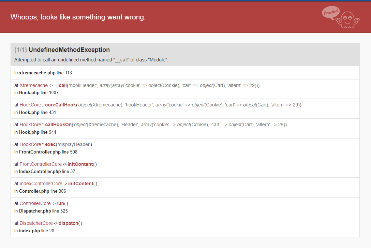Open the coreCallHook method reference
371x248 pixels.
[x=61, y=105]
